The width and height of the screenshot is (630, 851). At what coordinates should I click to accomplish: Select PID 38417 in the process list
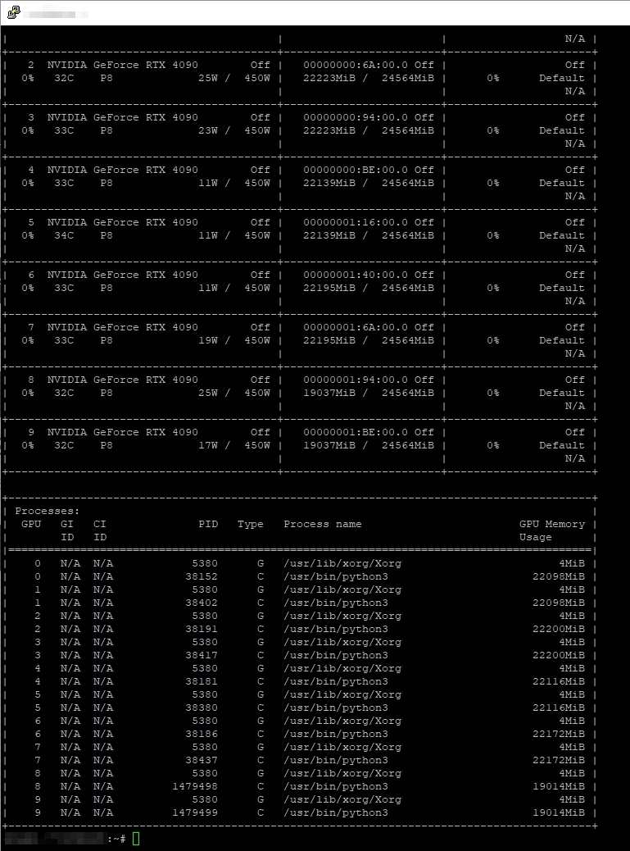202,656
